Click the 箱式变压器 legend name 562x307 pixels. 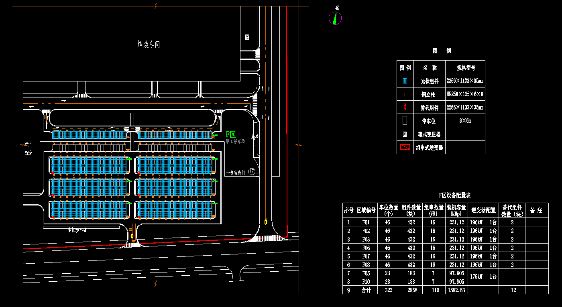[x=429, y=134]
